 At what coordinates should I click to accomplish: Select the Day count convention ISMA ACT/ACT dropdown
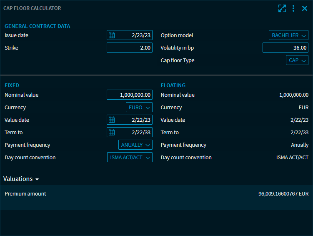(130, 158)
